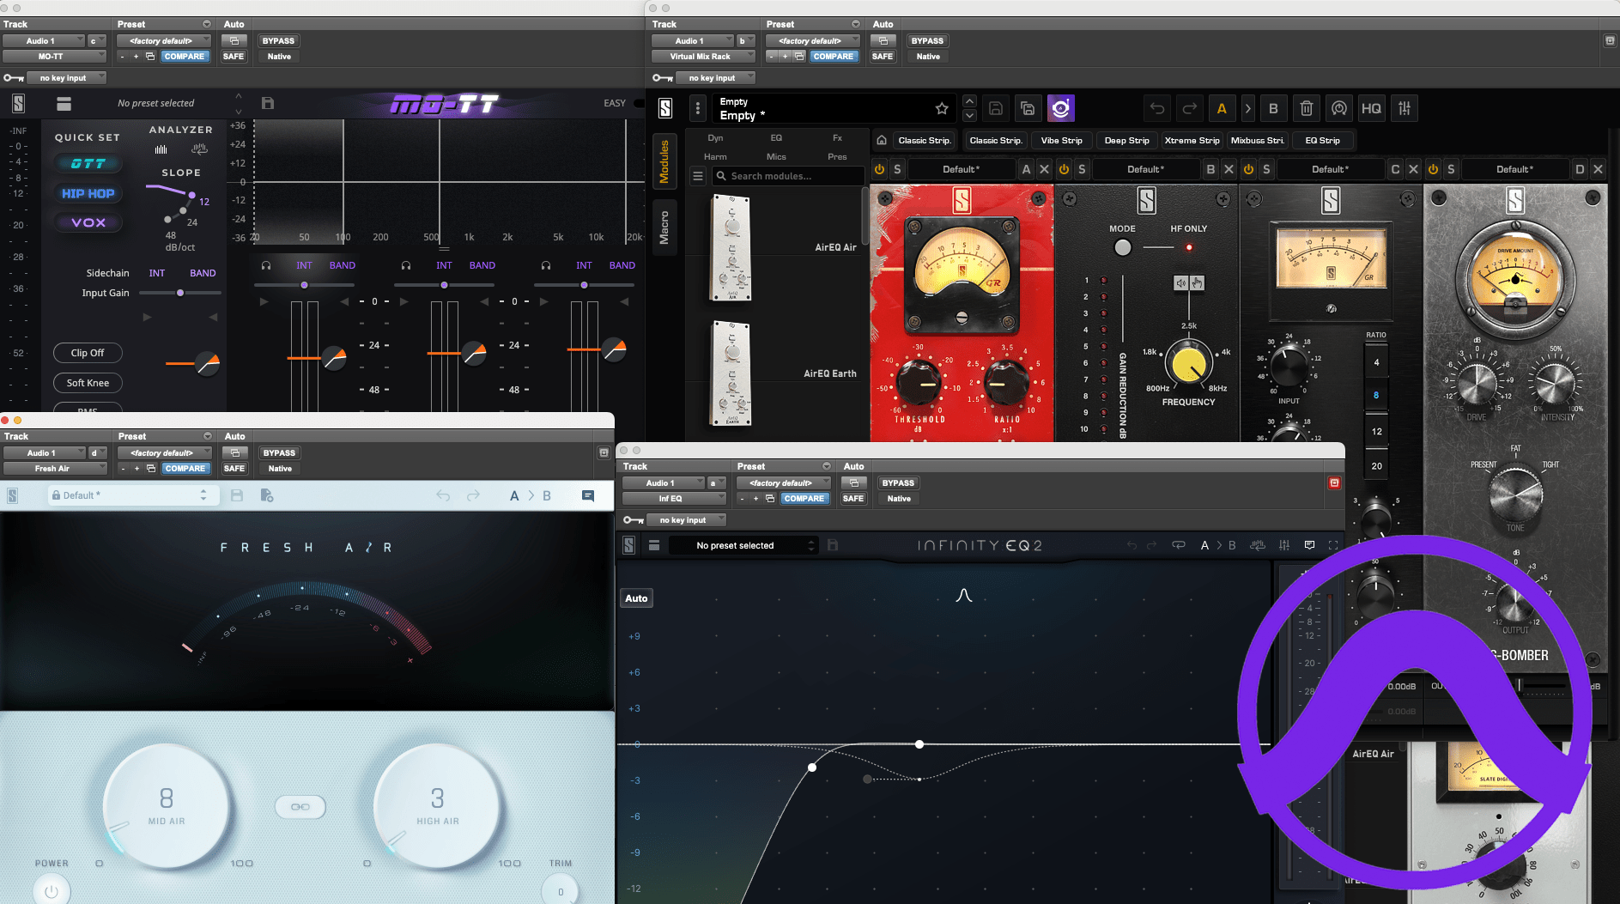This screenshot has height=904, width=1620.
Task: Open the Fresh Air Default preset dropdown
Action: tap(133, 495)
